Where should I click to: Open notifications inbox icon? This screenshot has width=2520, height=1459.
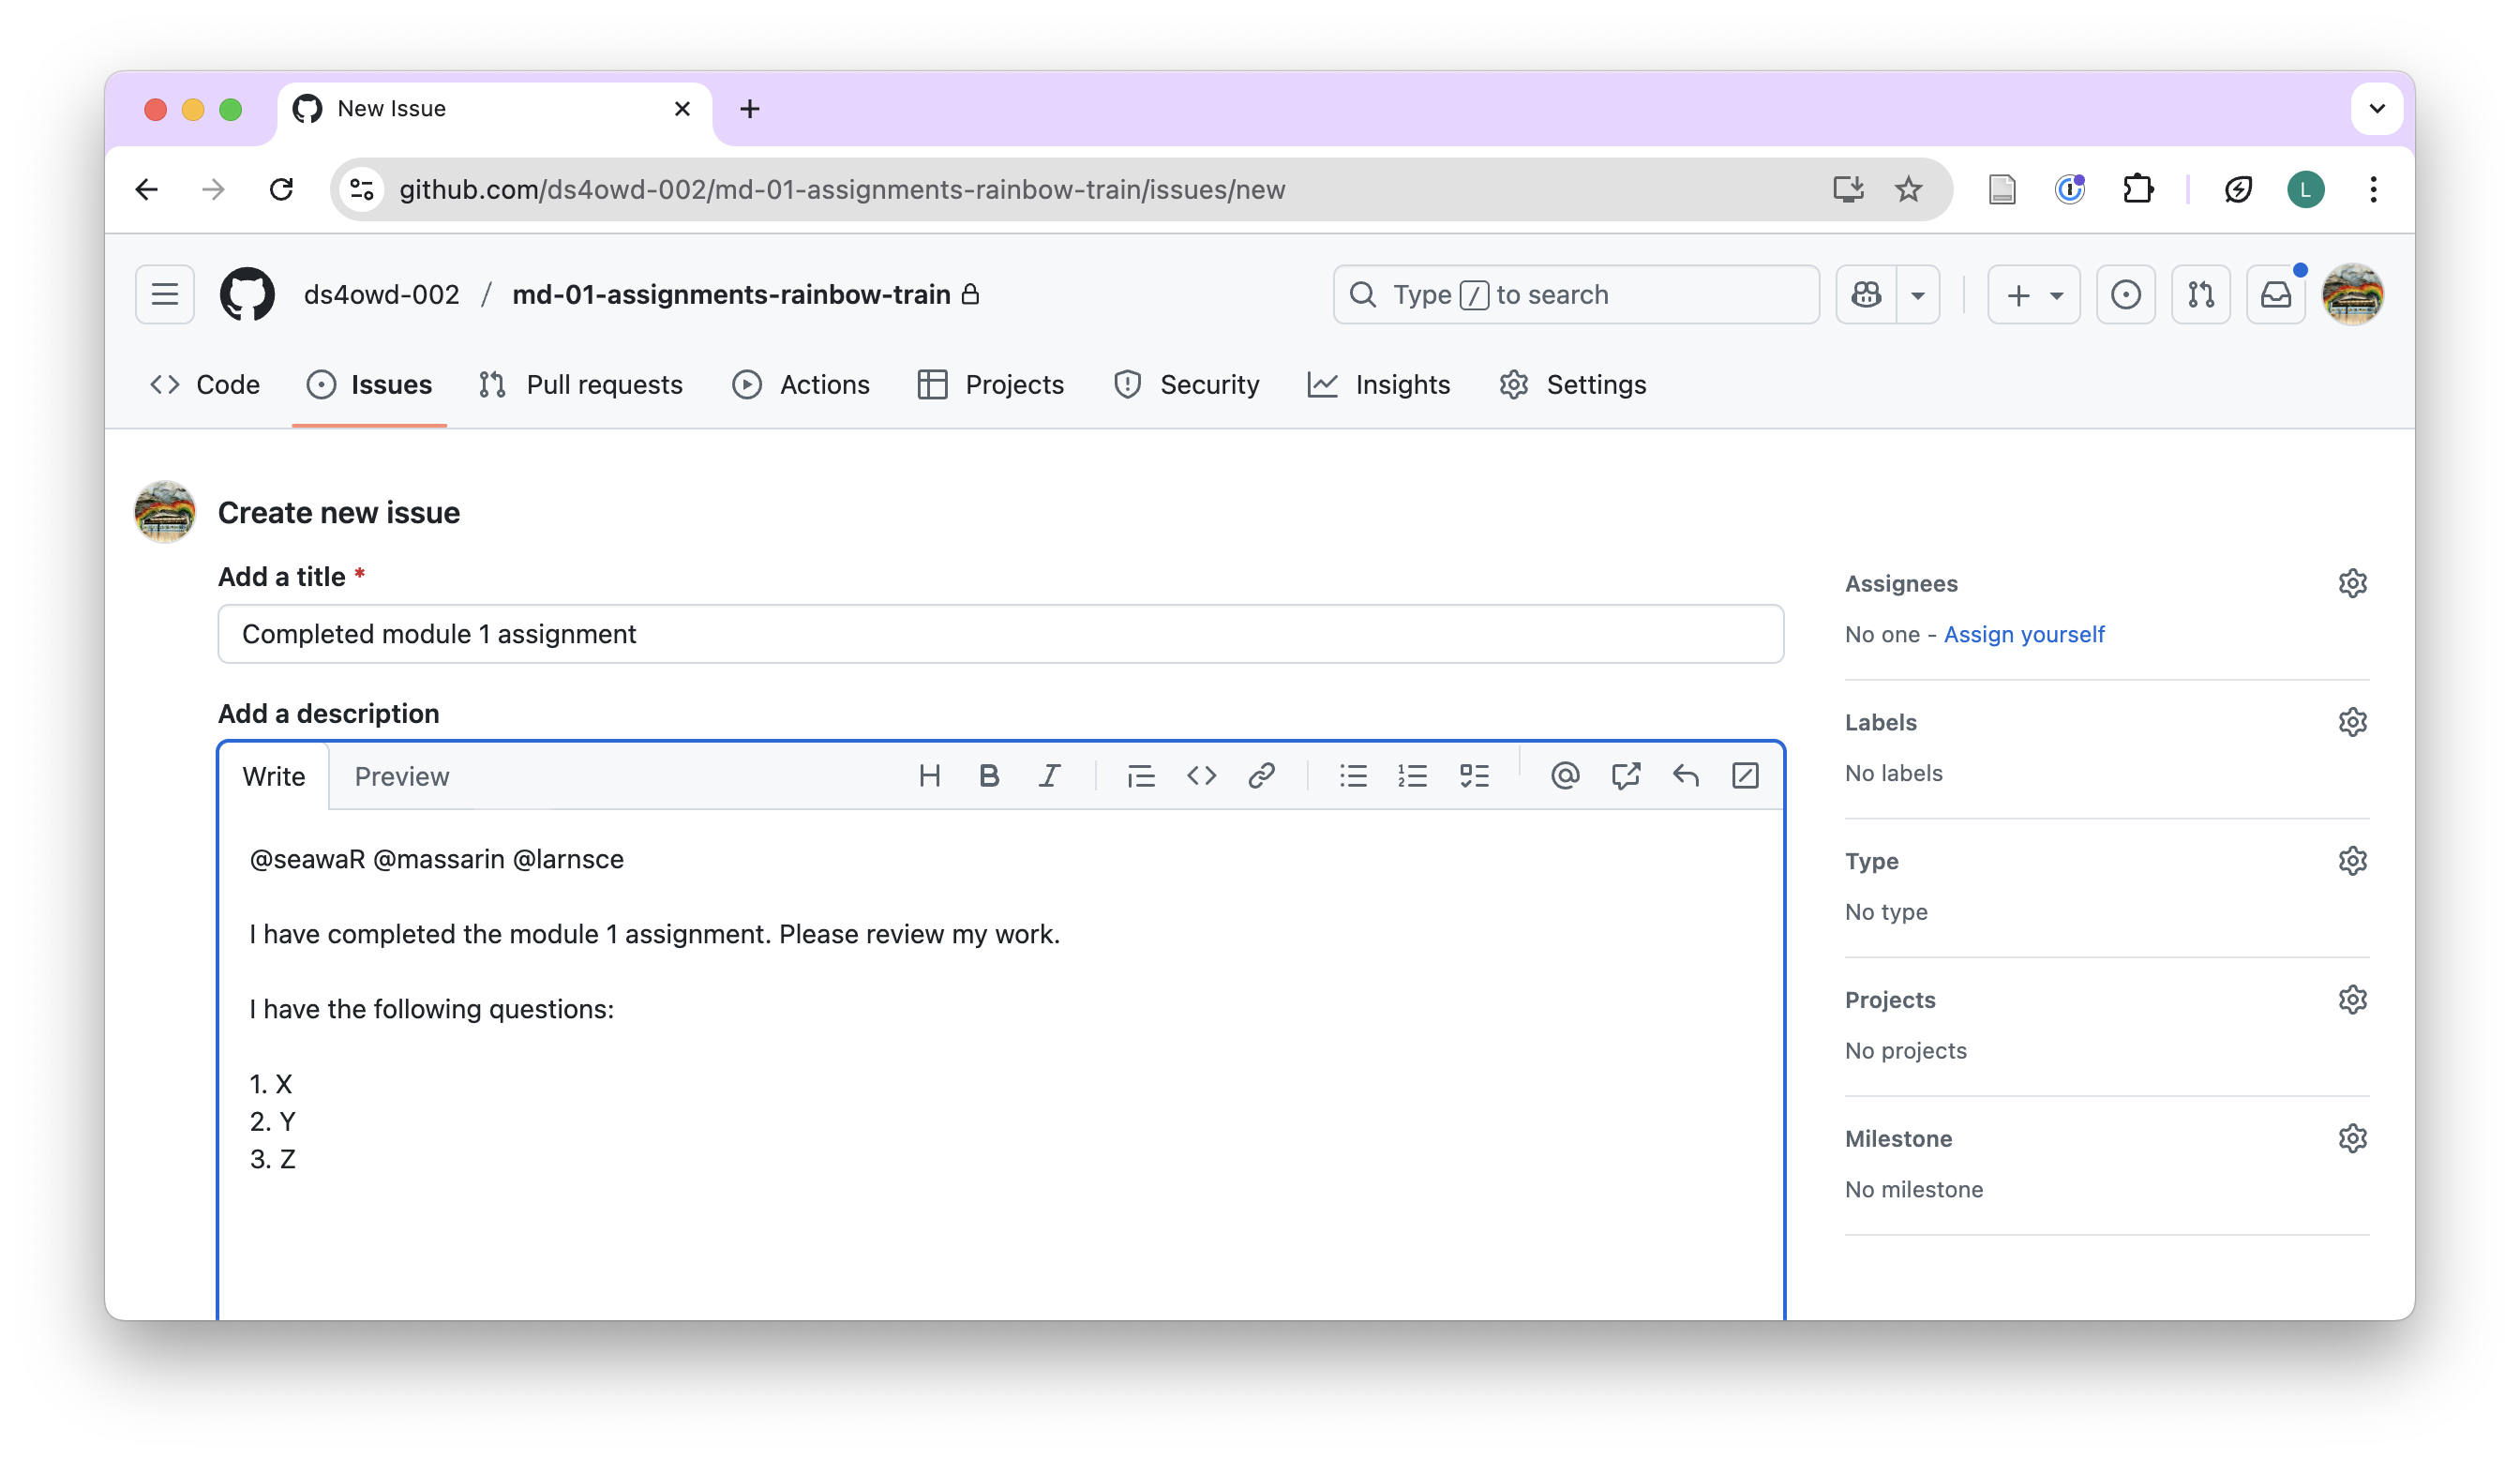pyautogui.click(x=2275, y=295)
